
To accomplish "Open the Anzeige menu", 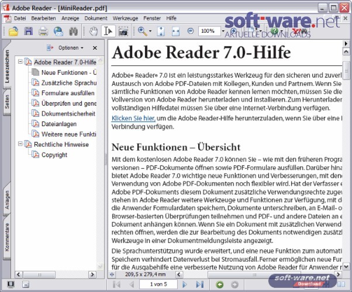I will point(70,18).
